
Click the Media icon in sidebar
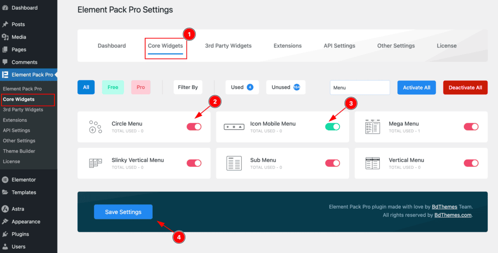(5, 37)
